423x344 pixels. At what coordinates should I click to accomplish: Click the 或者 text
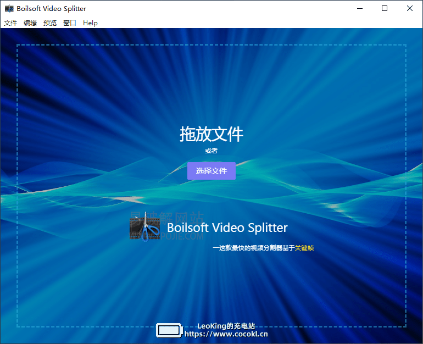point(211,151)
